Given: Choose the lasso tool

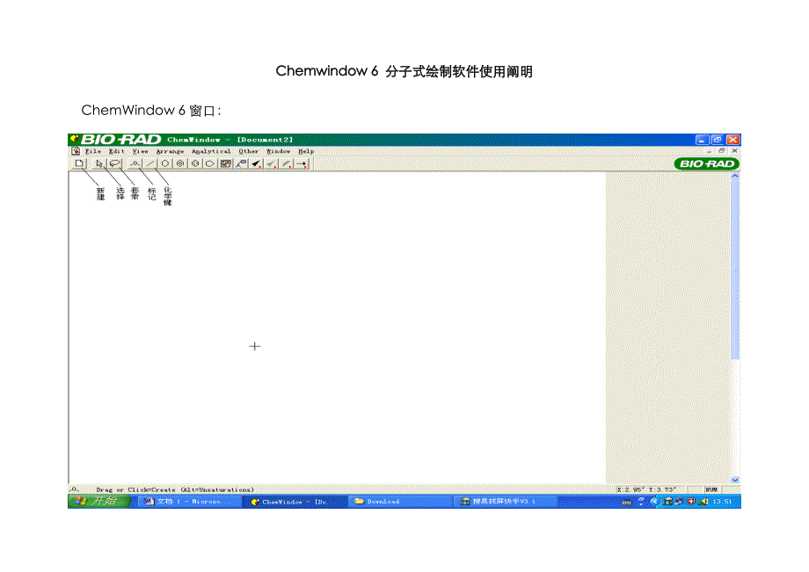Looking at the screenshot, I should click(x=114, y=163).
